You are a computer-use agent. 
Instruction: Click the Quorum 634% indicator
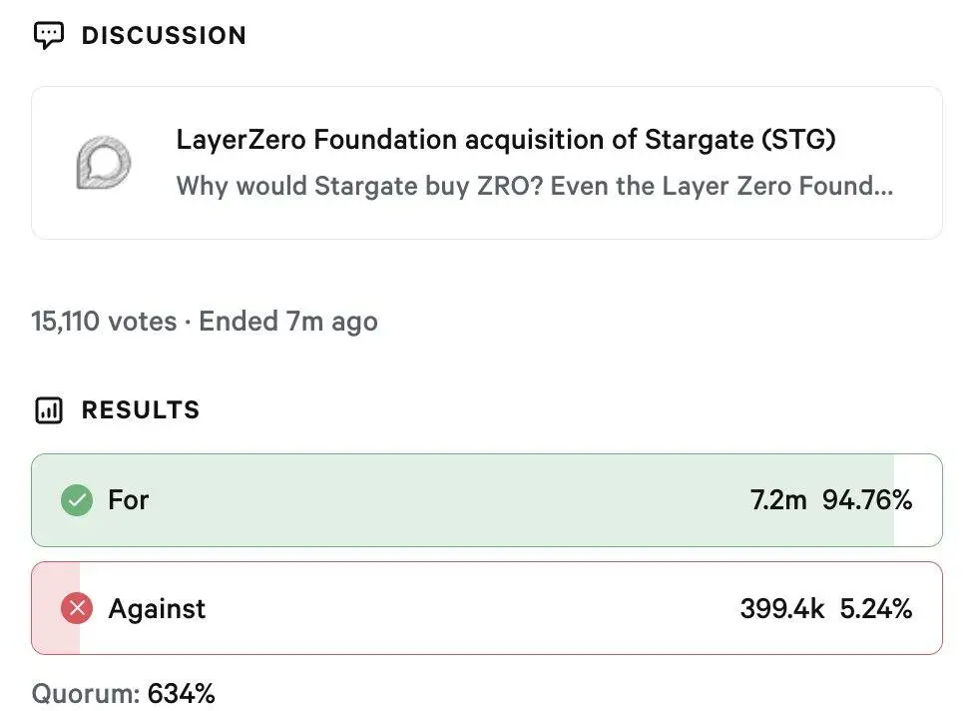point(124,693)
